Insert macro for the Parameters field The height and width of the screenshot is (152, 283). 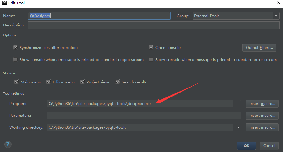tap(262, 116)
